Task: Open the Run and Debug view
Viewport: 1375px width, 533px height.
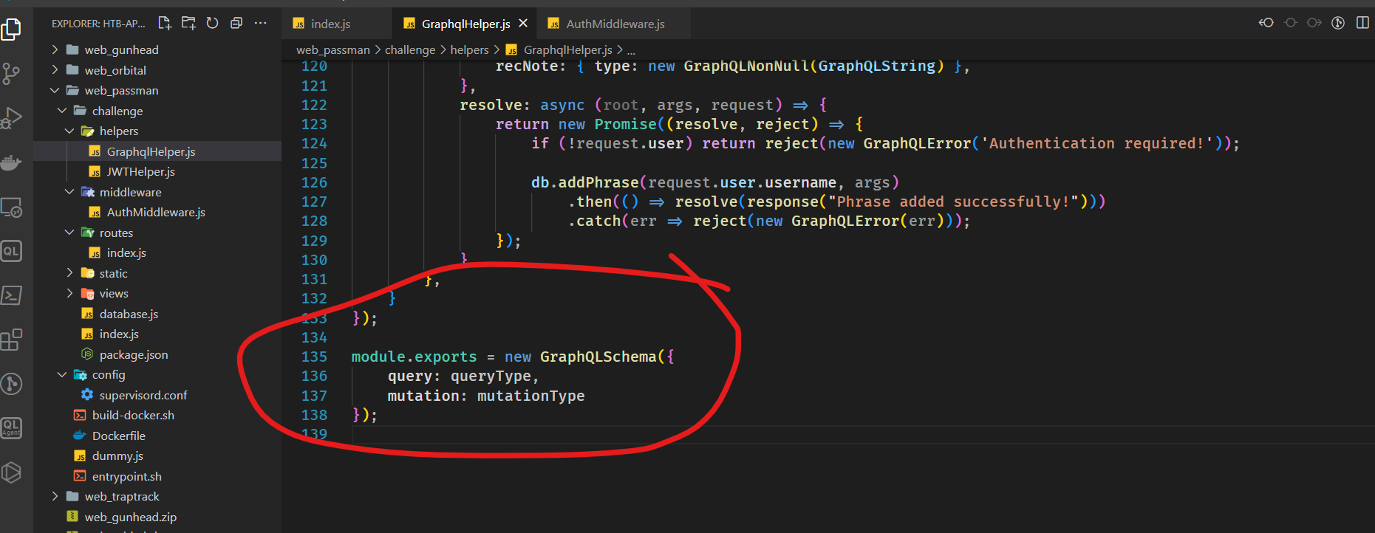Action: click(11, 118)
